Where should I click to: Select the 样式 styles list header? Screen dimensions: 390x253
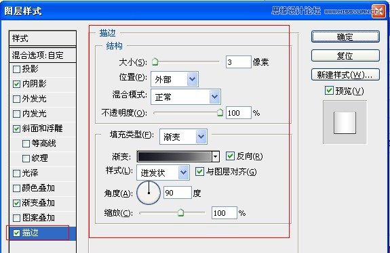coord(43,39)
